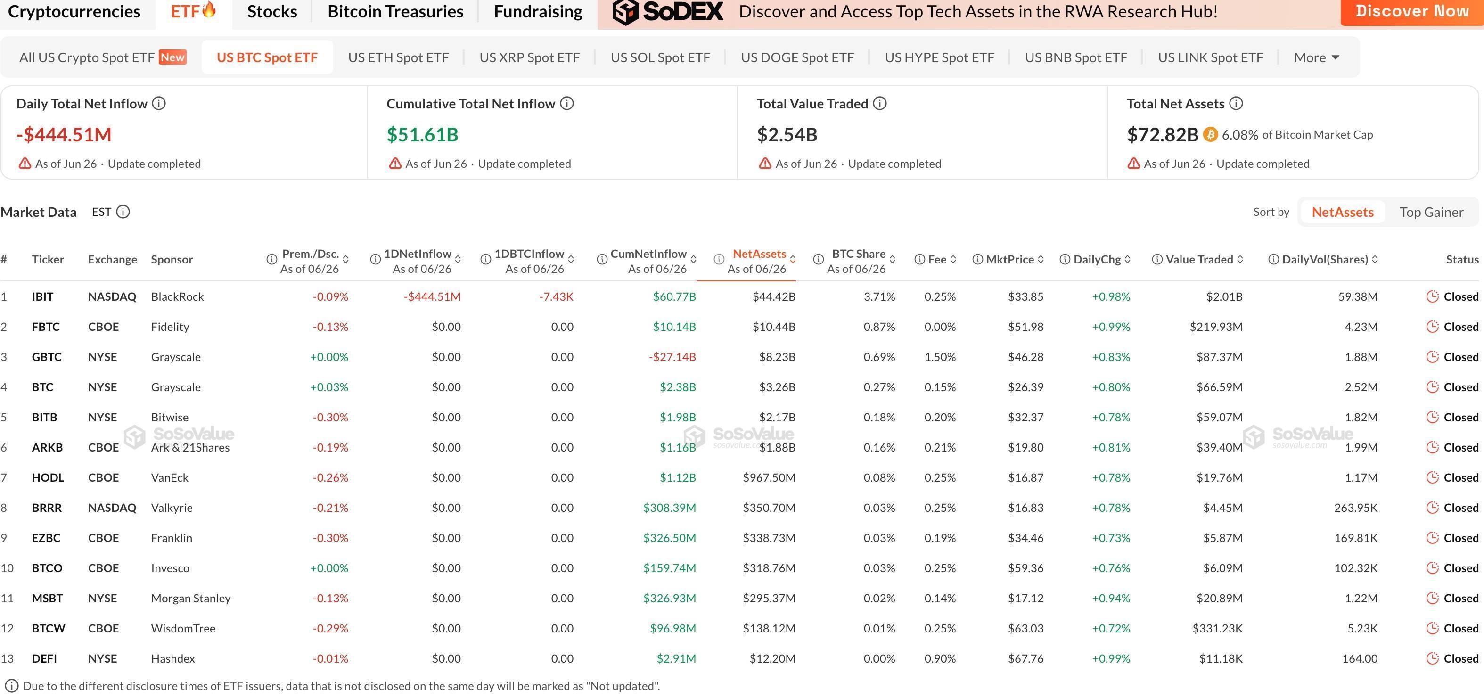Select US HYPE Spot ETF tab
1484x698 pixels.
[x=940, y=57]
